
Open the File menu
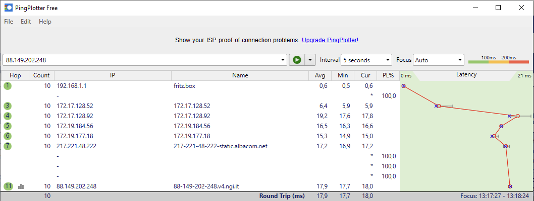[x=9, y=22]
